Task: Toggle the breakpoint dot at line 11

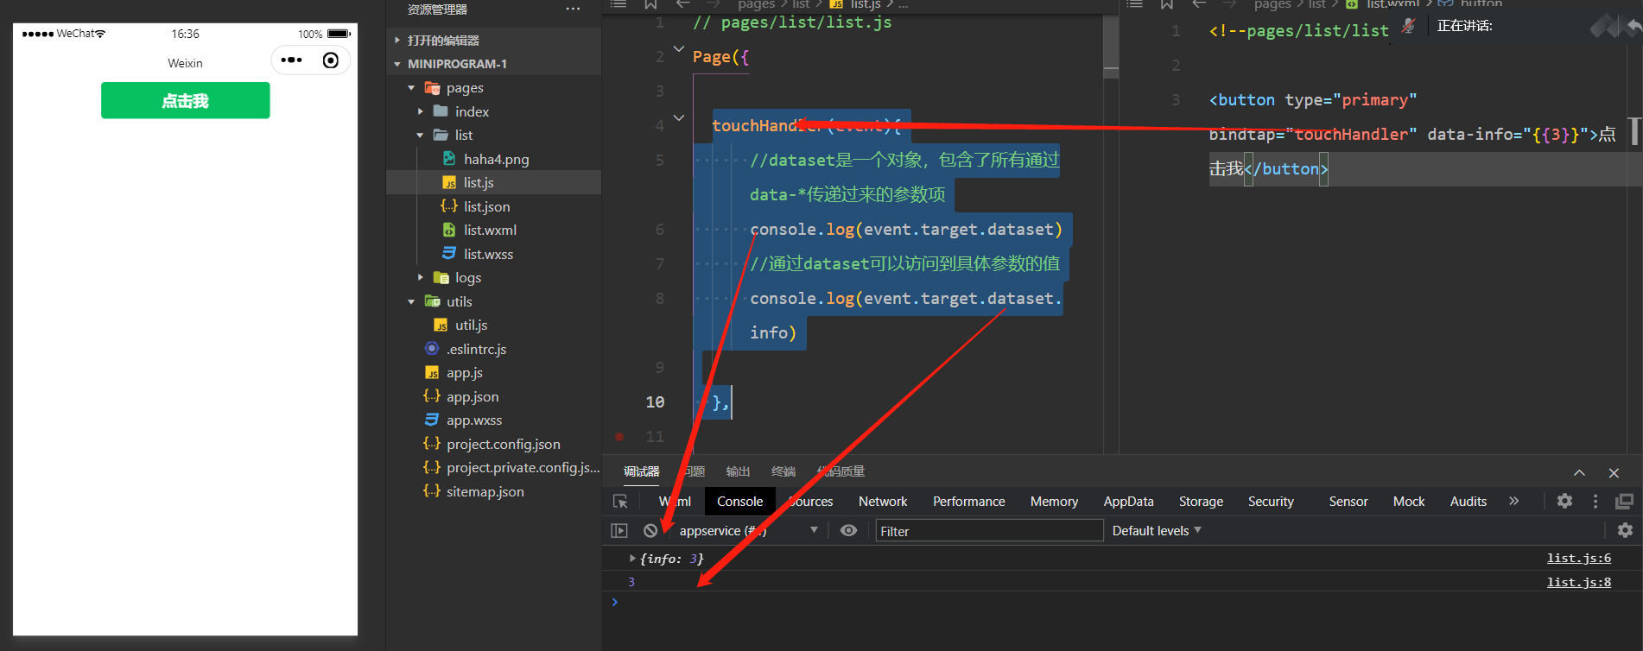Action: tap(619, 437)
